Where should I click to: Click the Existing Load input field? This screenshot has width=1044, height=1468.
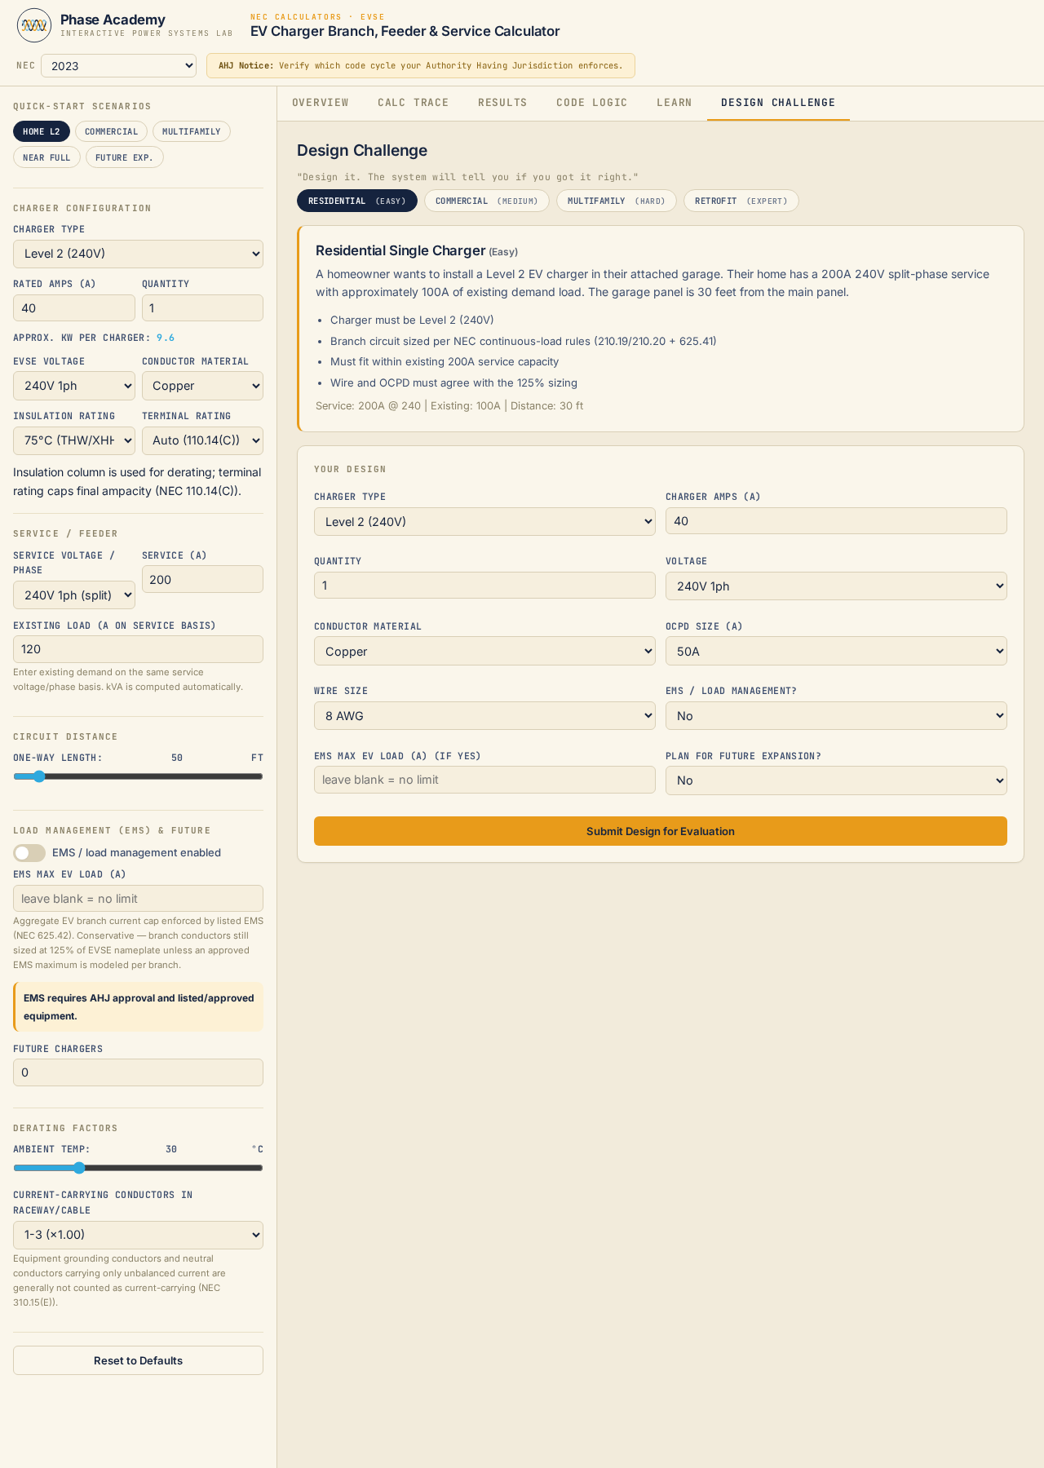(x=138, y=649)
